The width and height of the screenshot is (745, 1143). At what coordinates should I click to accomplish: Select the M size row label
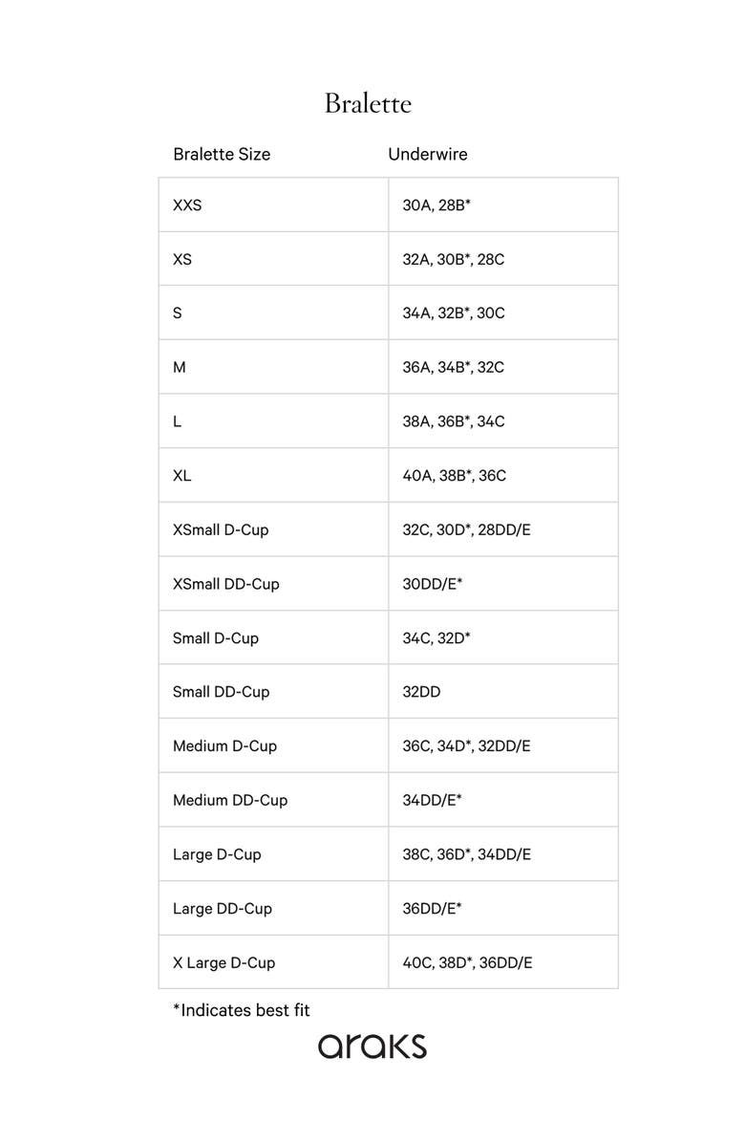coord(180,367)
